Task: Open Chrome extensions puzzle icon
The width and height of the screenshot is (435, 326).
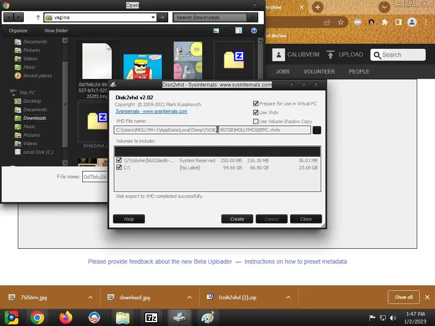Action: click(x=384, y=22)
